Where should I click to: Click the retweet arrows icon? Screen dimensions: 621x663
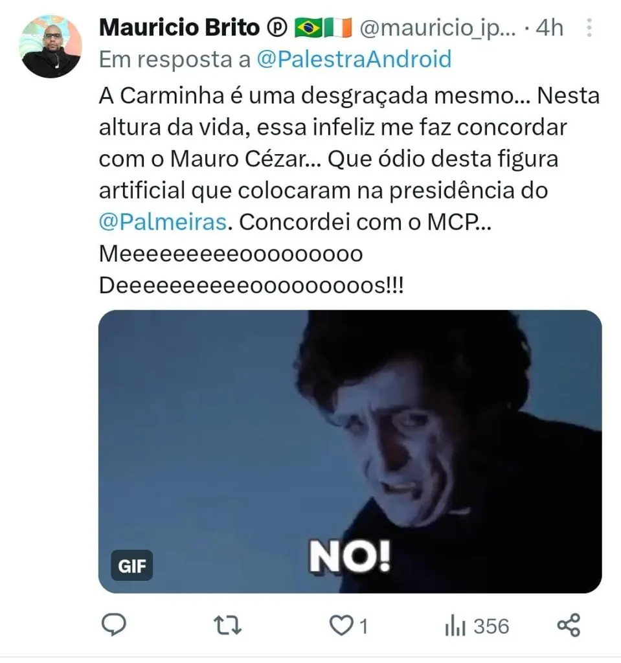[227, 625]
